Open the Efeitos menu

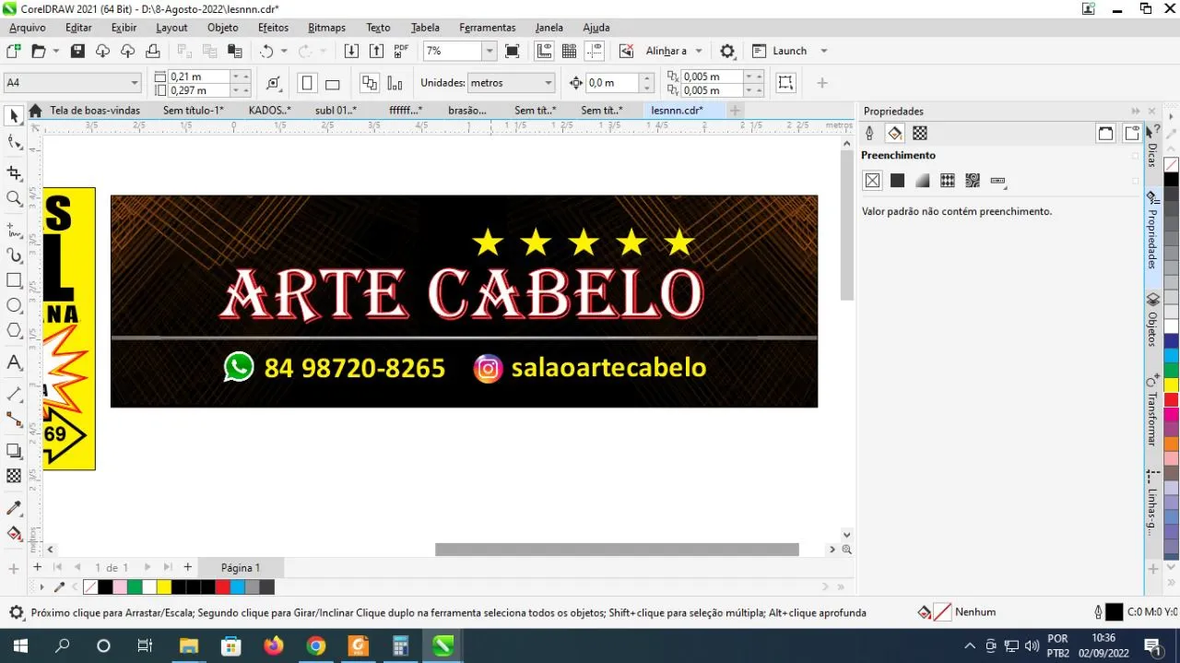(x=273, y=28)
